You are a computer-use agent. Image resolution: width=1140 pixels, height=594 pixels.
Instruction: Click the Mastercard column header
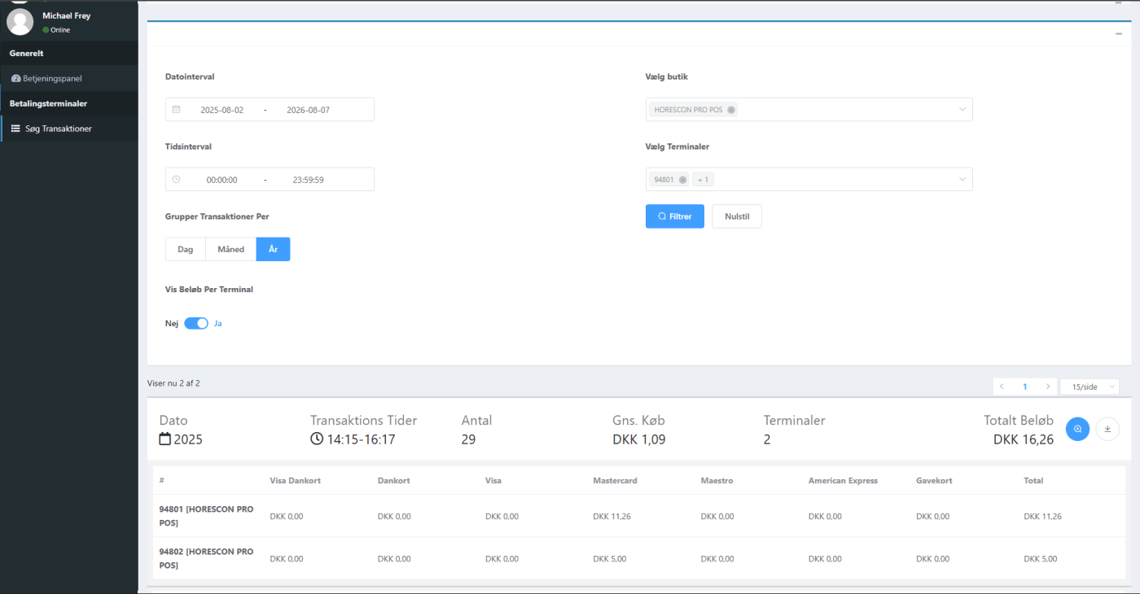(x=615, y=481)
